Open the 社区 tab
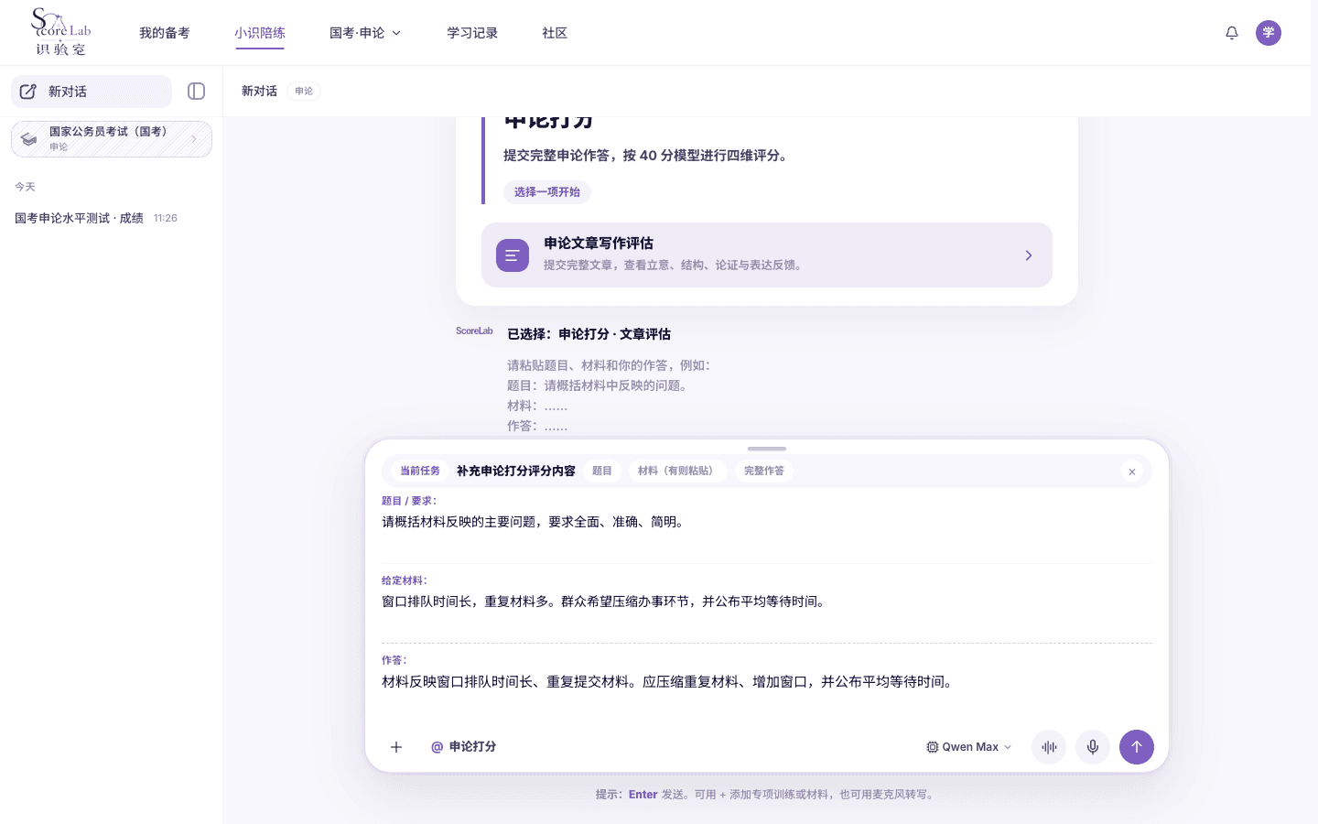Screen dimensions: 1318x824 point(555,33)
